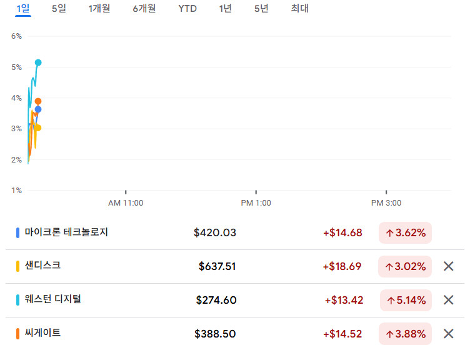Screen dimensions: 465x345
Task: Click the 웨스턴 디지털 cyan color marker
Action: 17,300
